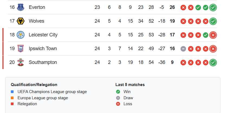Open the Wolves team link
This screenshot has height=113, width=225.
point(36,21)
